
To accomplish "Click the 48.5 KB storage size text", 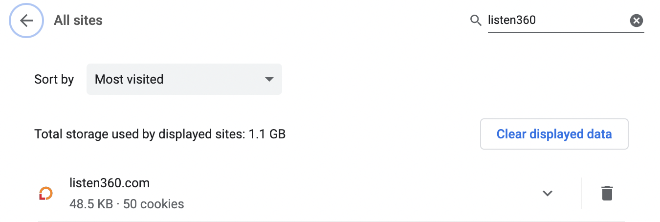I will click(x=91, y=203).
